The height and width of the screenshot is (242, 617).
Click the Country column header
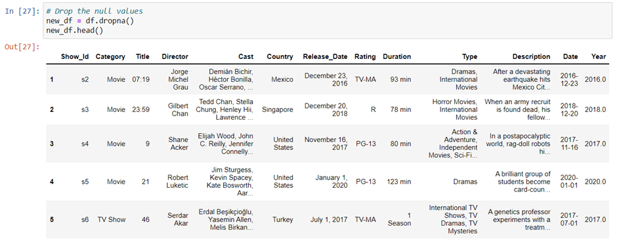tap(280, 56)
